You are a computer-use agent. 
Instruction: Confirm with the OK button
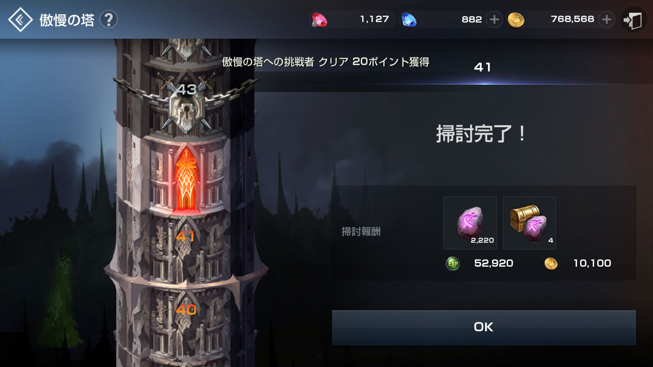484,327
